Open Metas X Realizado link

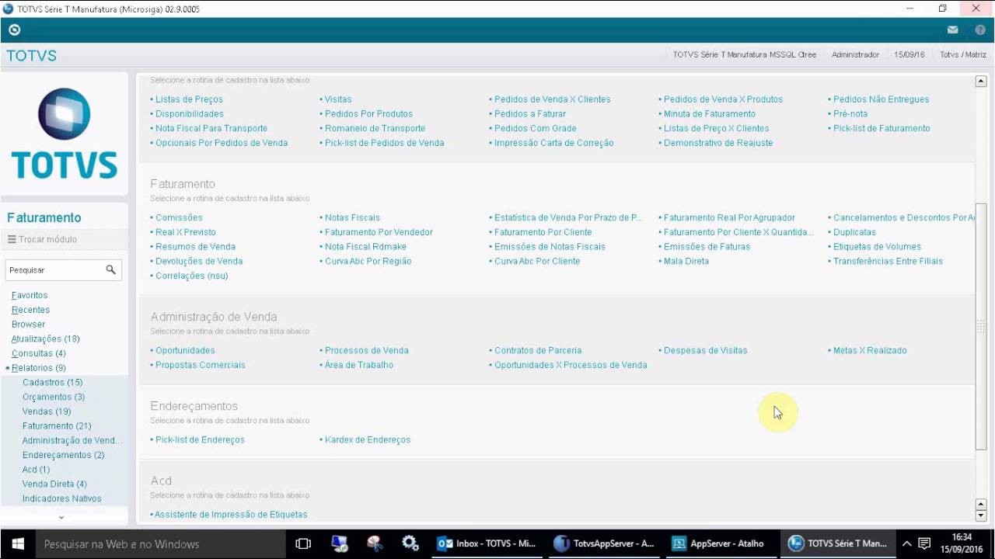[870, 351]
